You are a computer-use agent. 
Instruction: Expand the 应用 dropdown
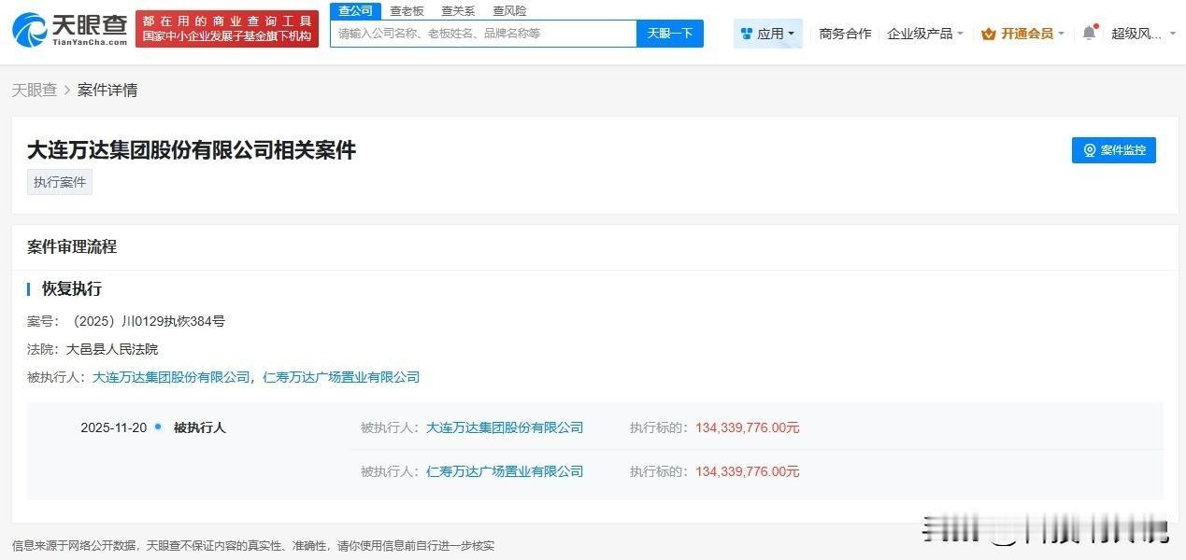tap(767, 34)
